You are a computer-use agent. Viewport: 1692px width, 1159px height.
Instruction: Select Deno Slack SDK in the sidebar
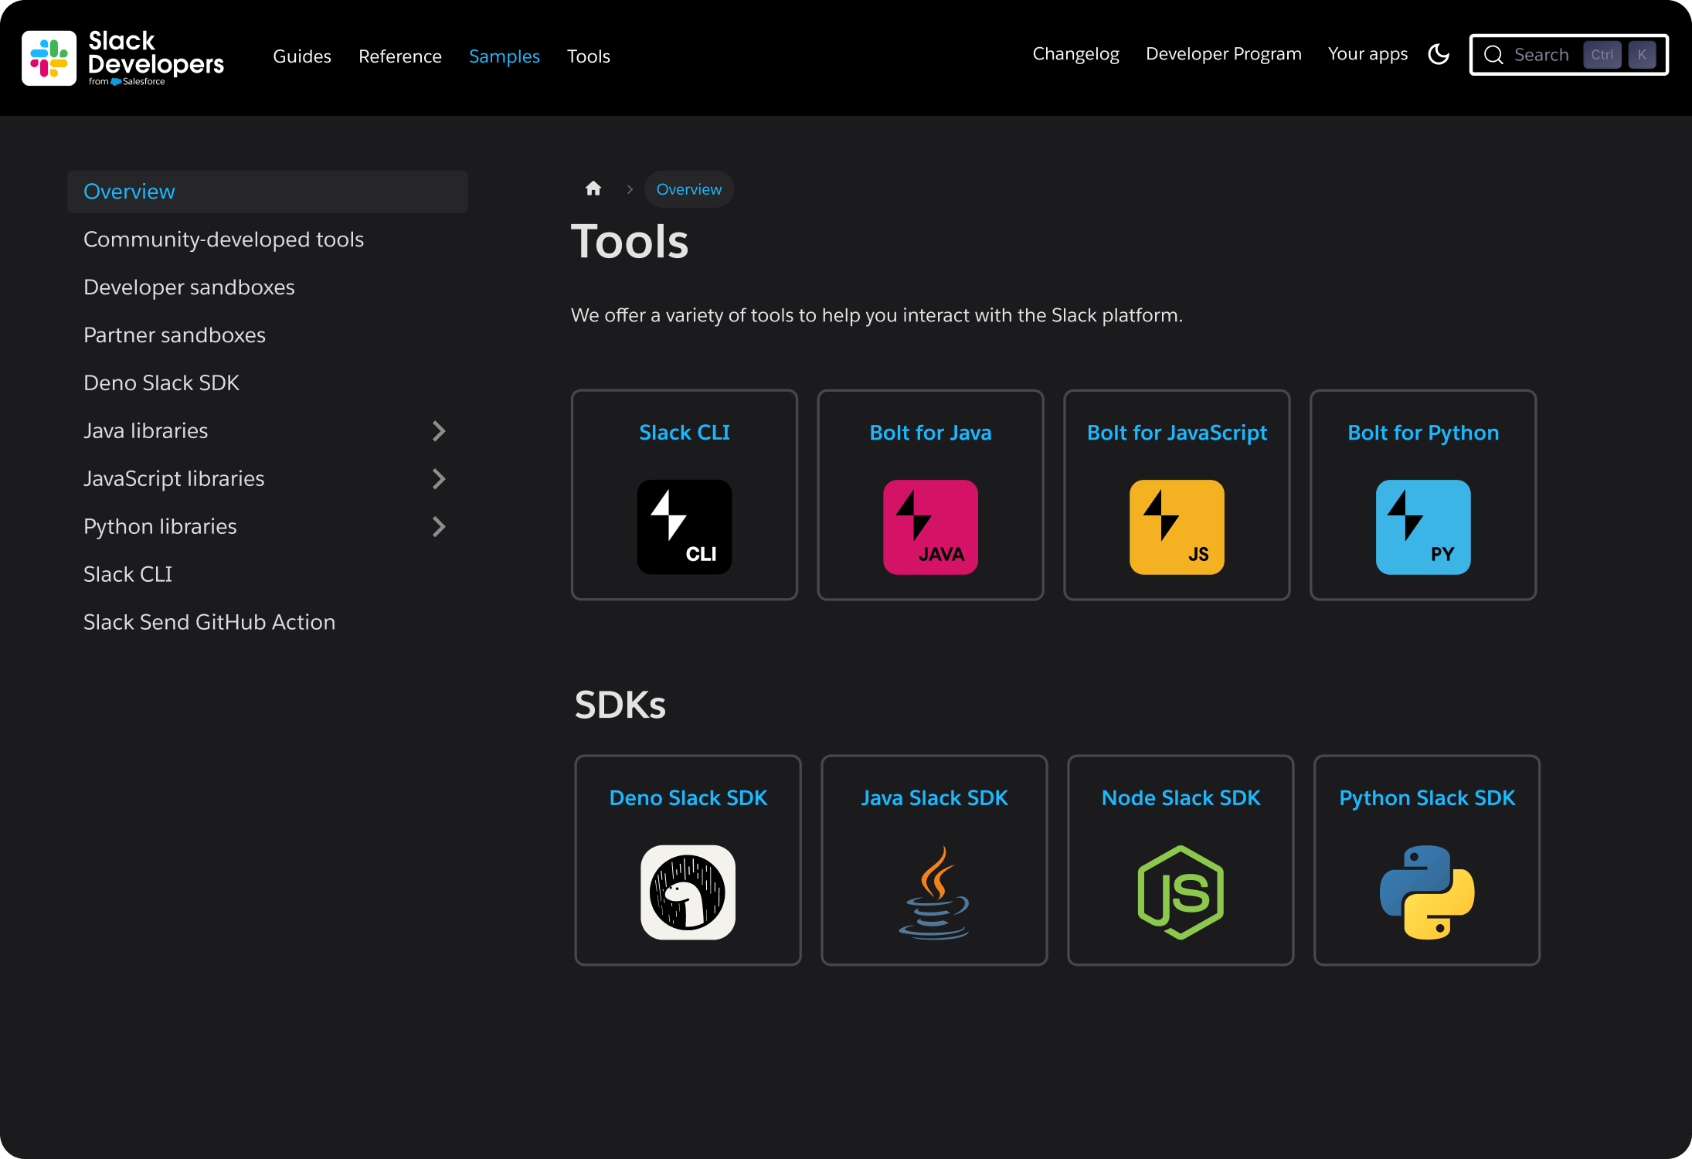click(161, 382)
